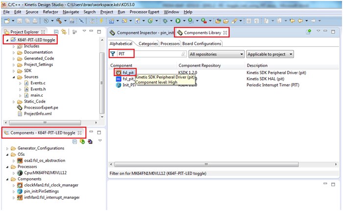Click 'Kinetis SDK HAL (pit)' description text
This screenshot has height=211, width=343.
click(265, 79)
